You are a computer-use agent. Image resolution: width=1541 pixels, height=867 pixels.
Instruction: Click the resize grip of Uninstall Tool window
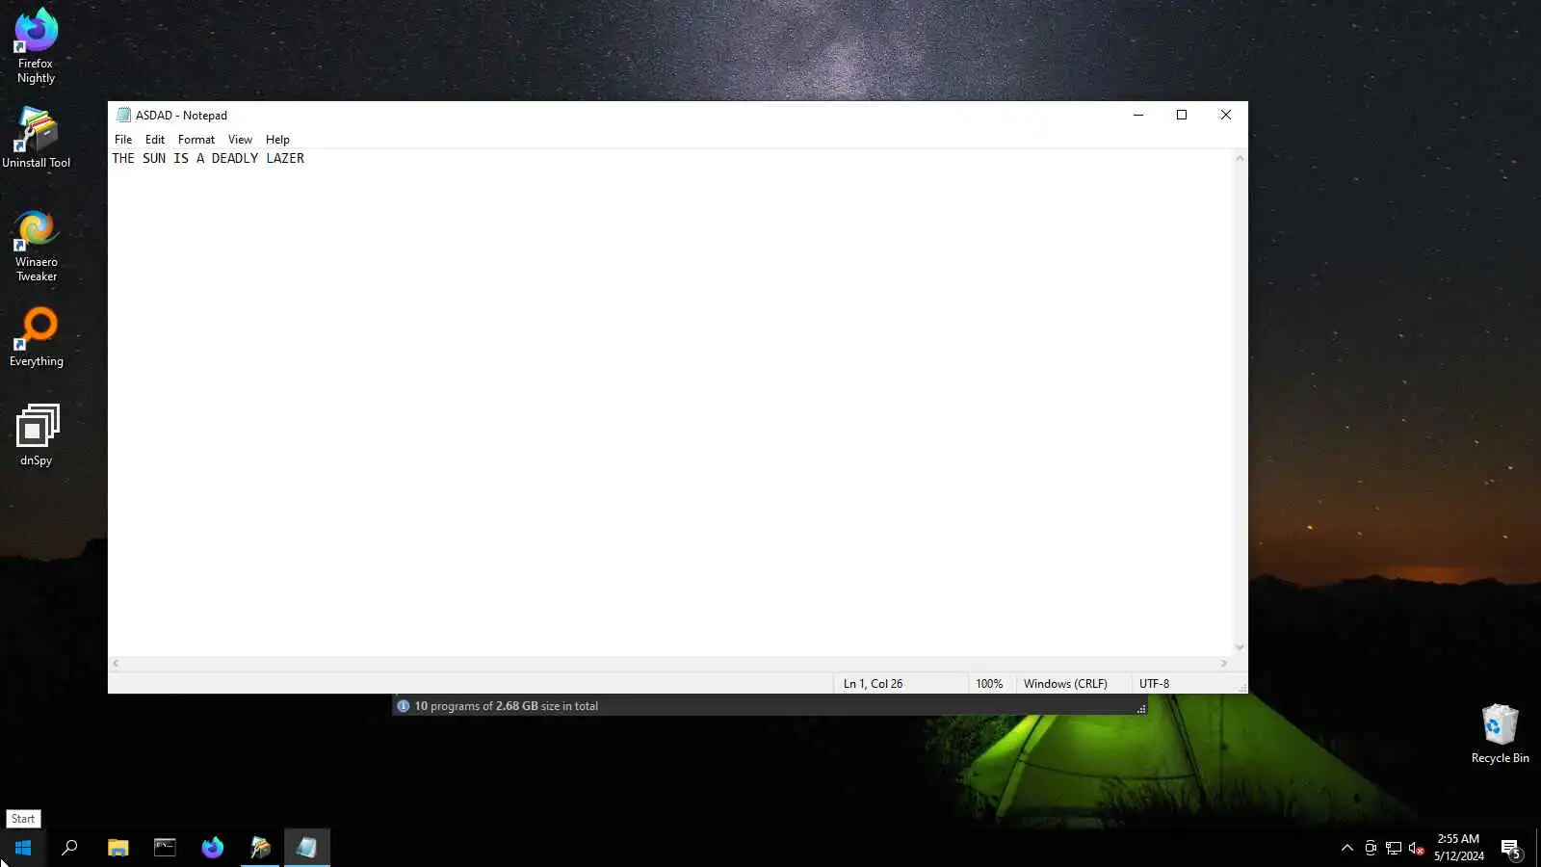click(x=1141, y=708)
